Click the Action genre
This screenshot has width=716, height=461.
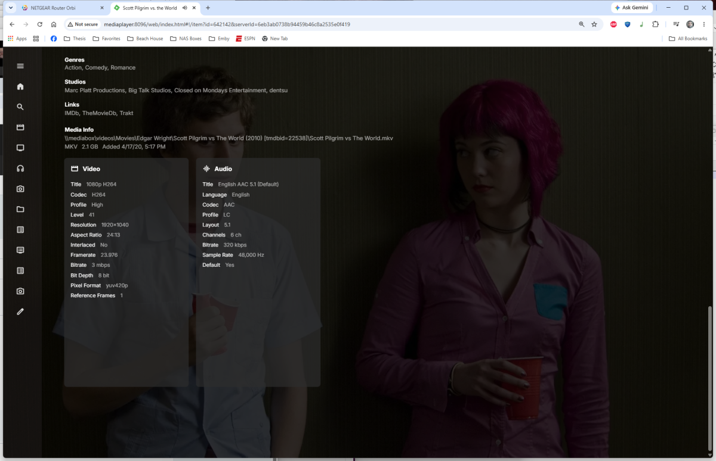(73, 67)
